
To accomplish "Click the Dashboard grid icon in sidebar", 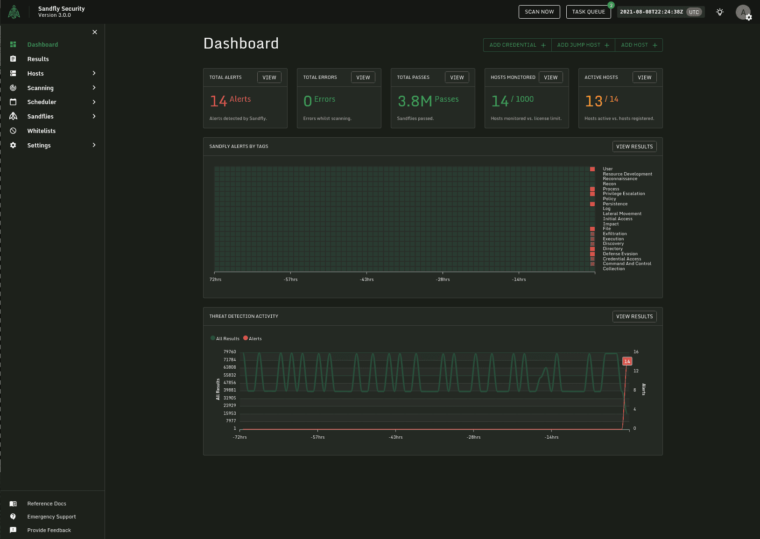I will pos(13,45).
